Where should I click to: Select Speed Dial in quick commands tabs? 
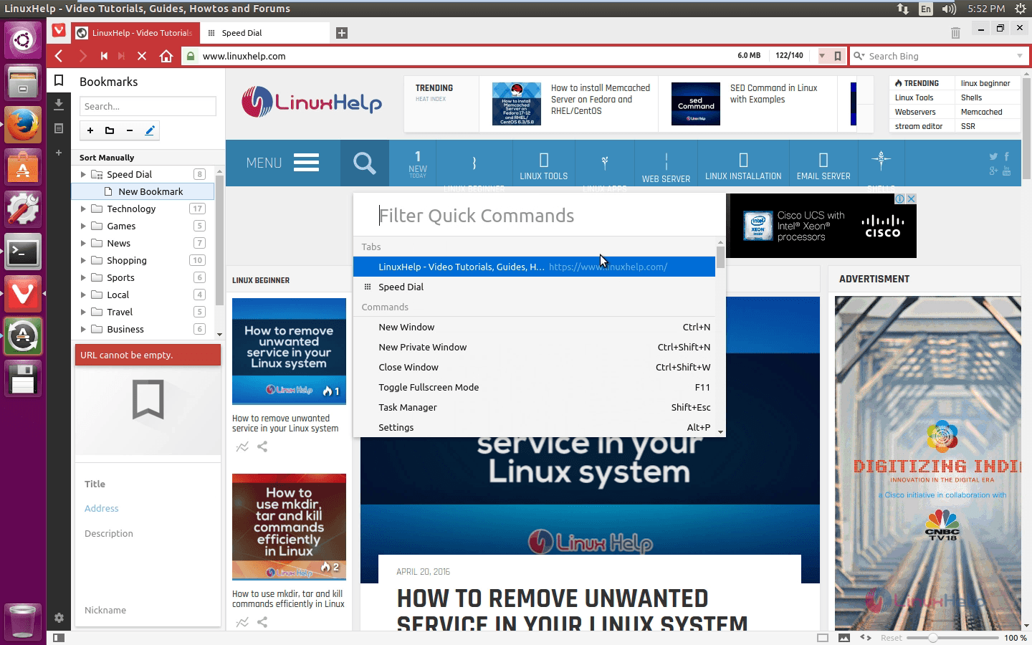tap(534, 287)
